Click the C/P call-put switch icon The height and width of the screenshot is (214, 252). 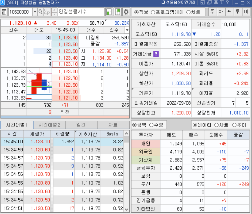47,12
